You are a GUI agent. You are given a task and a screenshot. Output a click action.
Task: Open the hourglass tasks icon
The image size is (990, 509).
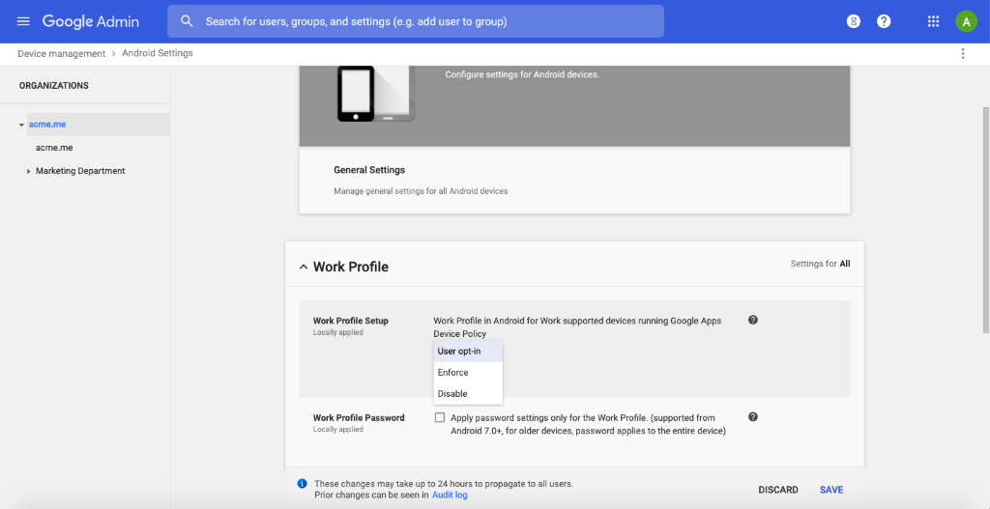pos(854,21)
